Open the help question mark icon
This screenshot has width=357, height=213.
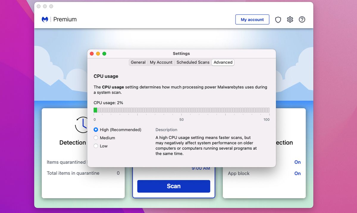click(302, 20)
